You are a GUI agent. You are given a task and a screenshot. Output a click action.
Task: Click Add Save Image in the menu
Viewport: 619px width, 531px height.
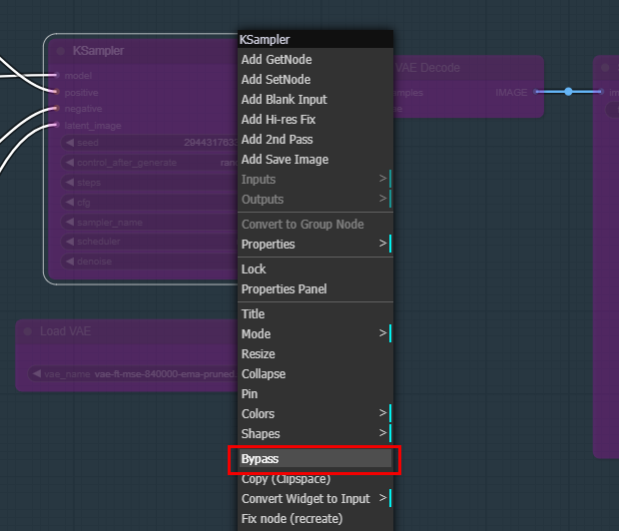(315, 160)
